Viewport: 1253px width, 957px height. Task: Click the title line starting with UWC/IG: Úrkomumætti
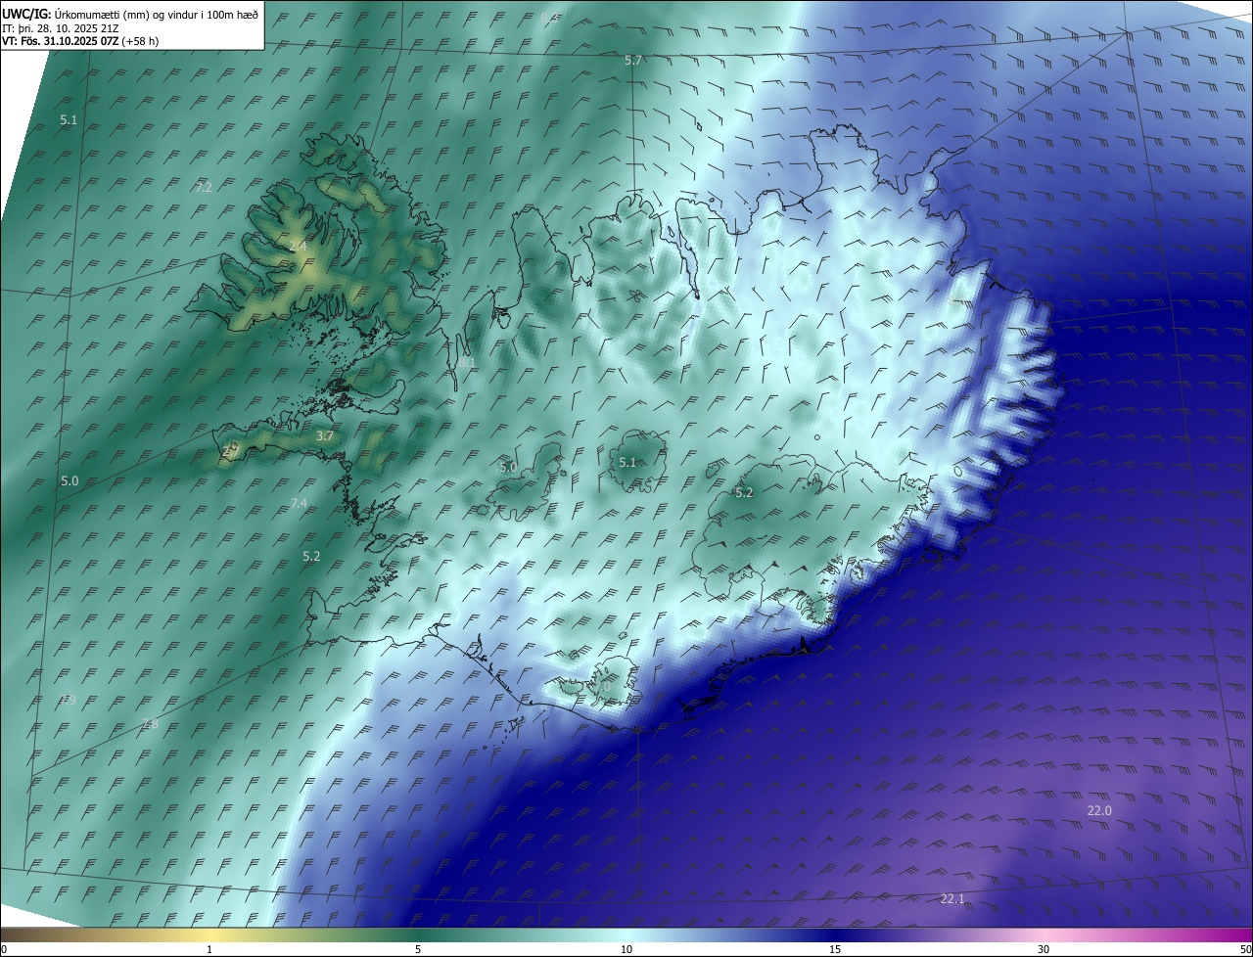pos(130,14)
